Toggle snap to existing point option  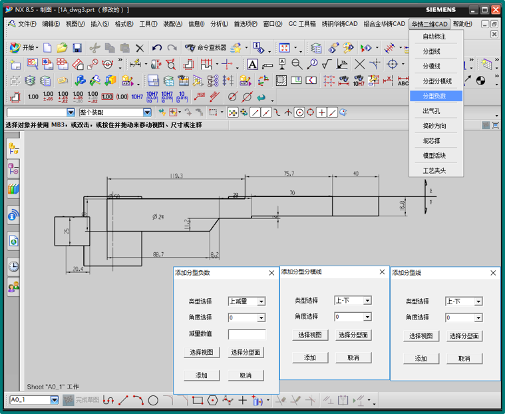click(x=321, y=112)
